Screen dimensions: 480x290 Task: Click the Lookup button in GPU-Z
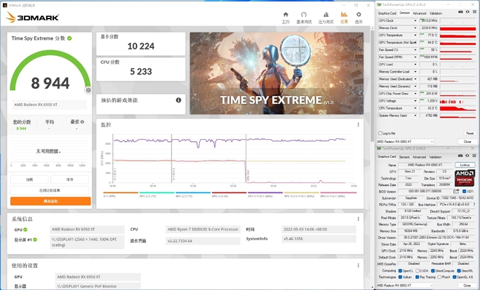pyautogui.click(x=464, y=165)
